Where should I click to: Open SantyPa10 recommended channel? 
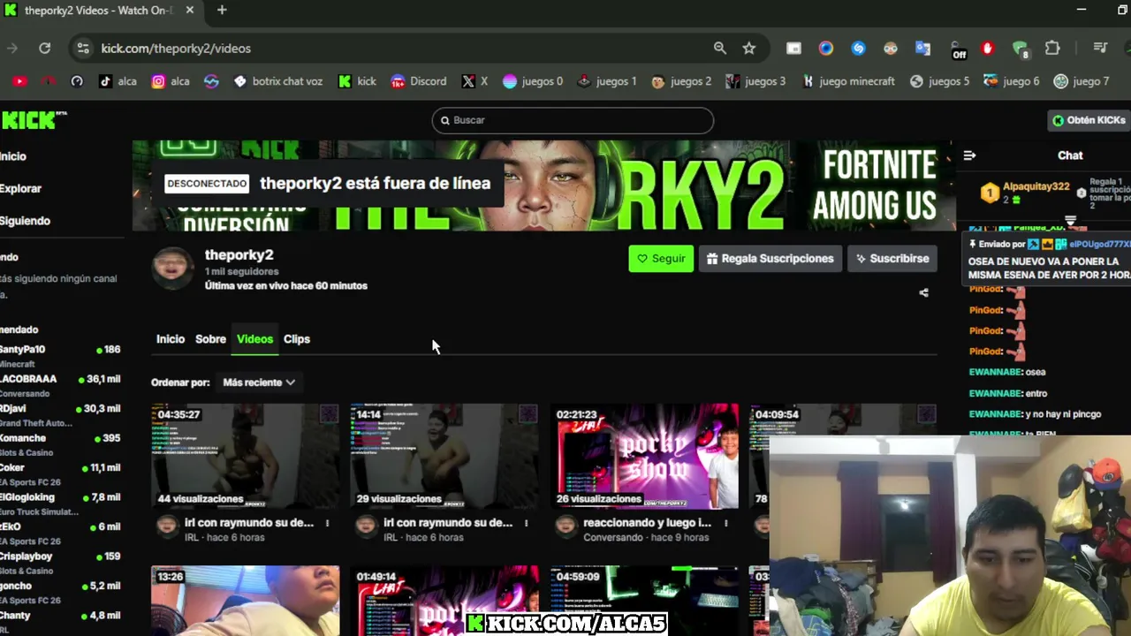60,356
